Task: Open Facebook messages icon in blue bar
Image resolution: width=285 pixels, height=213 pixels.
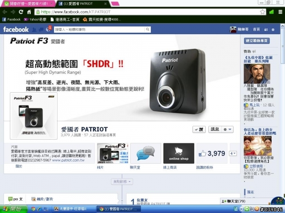Action: tap(41, 30)
